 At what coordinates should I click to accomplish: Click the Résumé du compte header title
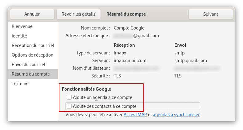[x=126, y=14]
